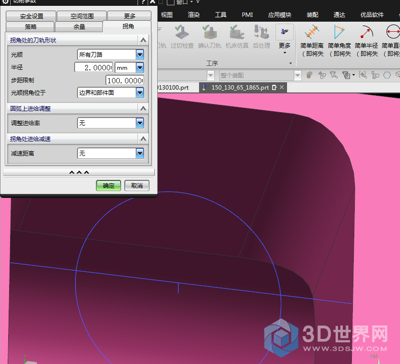Collapse the 圆弧上进给调整 section
400x364 pixels.
pos(143,108)
